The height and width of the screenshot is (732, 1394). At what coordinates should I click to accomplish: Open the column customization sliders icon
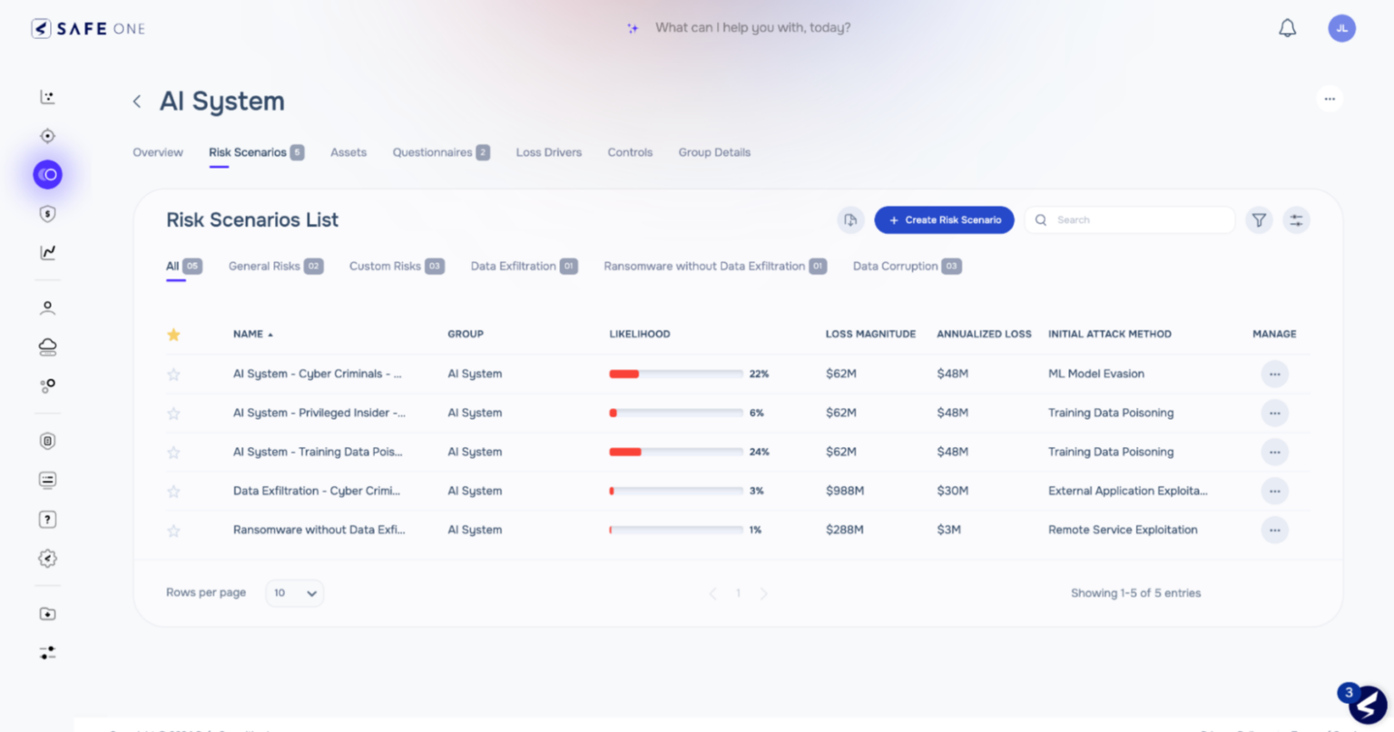click(1296, 220)
